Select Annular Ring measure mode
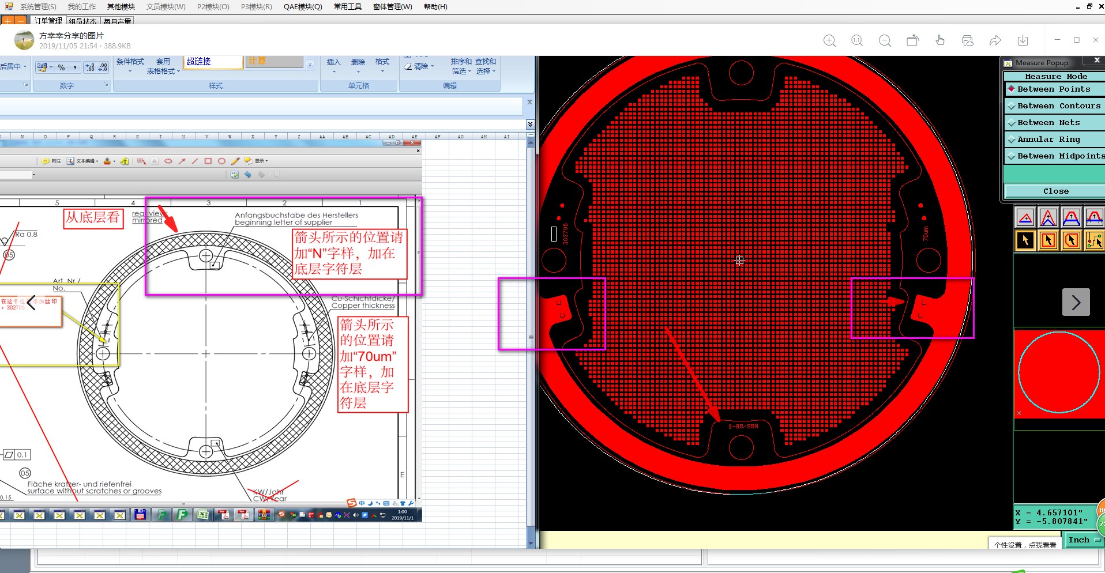Screen dimensions: 1105x573 [x=1054, y=140]
